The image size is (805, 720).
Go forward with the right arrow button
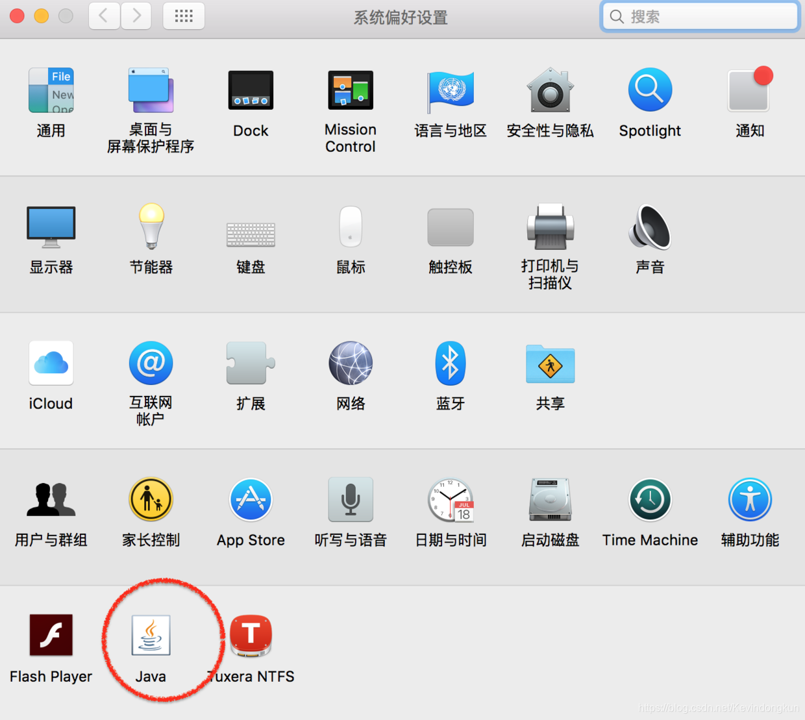click(x=136, y=16)
